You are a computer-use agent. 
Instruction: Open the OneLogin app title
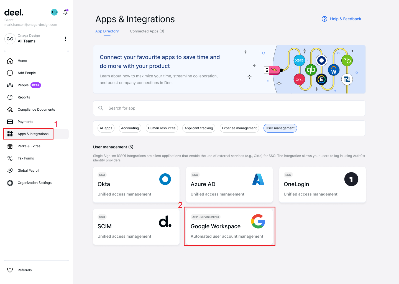pyautogui.click(x=296, y=184)
